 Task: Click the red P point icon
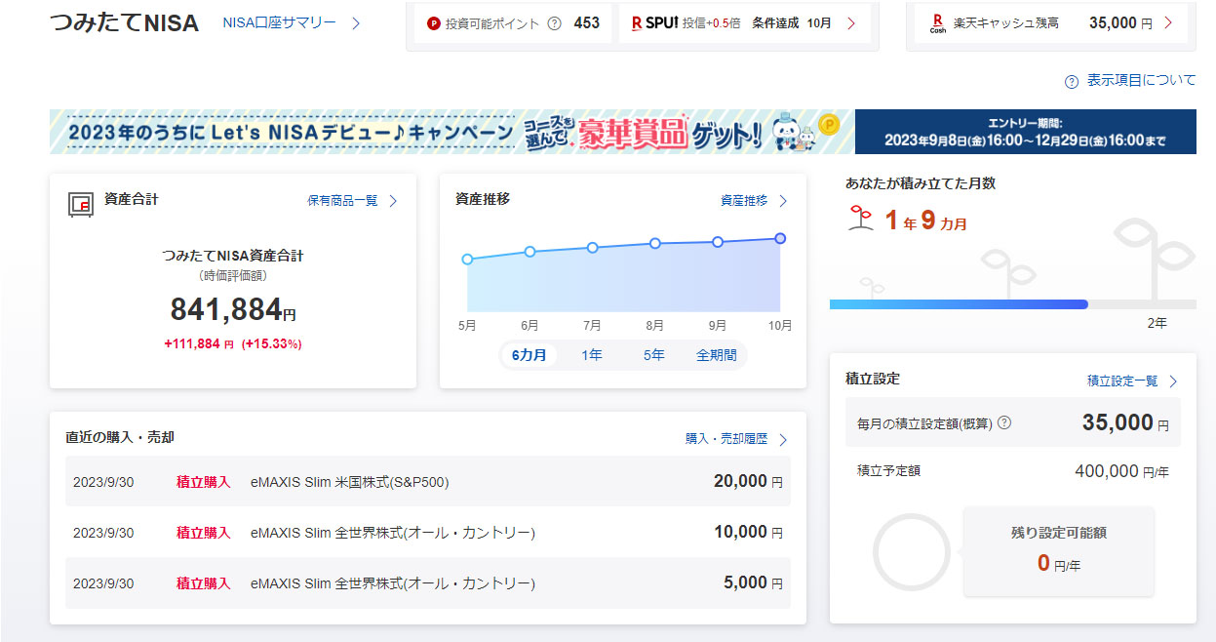coord(434,23)
